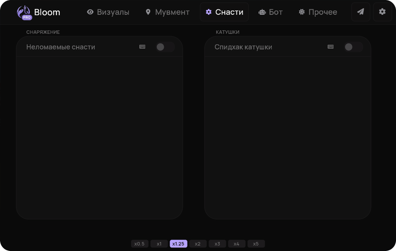Go to the Прочее tab
The image size is (396, 251).
coord(318,12)
